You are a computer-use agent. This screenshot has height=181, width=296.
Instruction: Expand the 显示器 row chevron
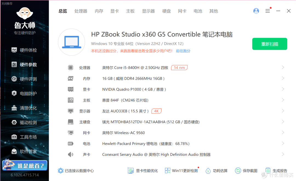(283, 111)
